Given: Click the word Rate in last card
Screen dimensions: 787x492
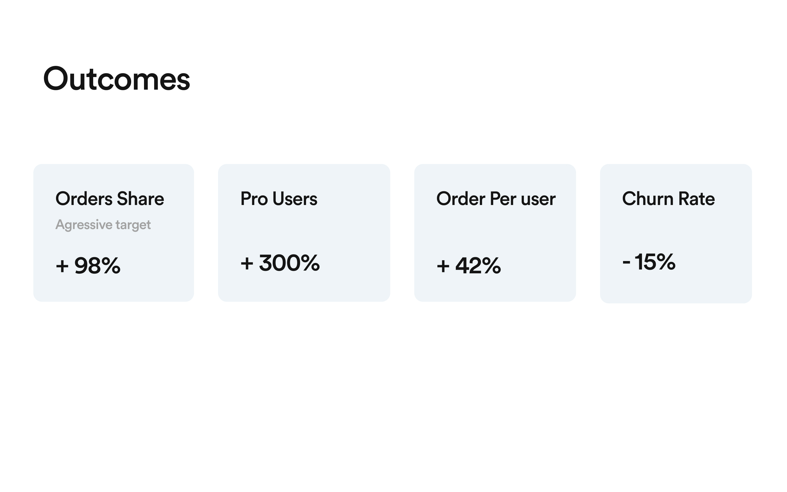Looking at the screenshot, I should tap(697, 198).
